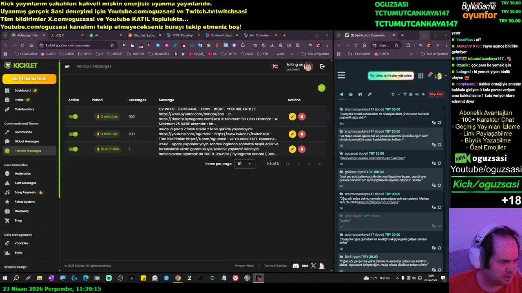Open Moderation in Kicklet sidebar

point(23,173)
